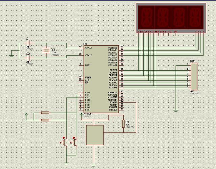This screenshot has width=216, height=169.
Task: Select ground symbol beside capacitors C1 and C2
Action: pyautogui.click(x=11, y=56)
